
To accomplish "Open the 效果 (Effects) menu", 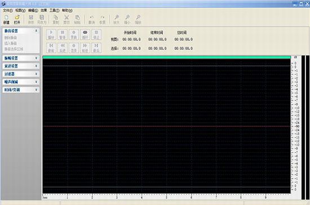I will click(x=44, y=10).
